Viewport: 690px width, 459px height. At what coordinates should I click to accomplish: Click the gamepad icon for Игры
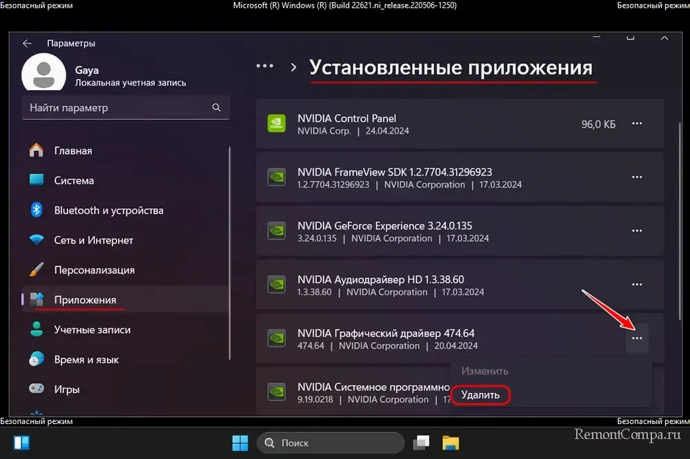point(37,388)
